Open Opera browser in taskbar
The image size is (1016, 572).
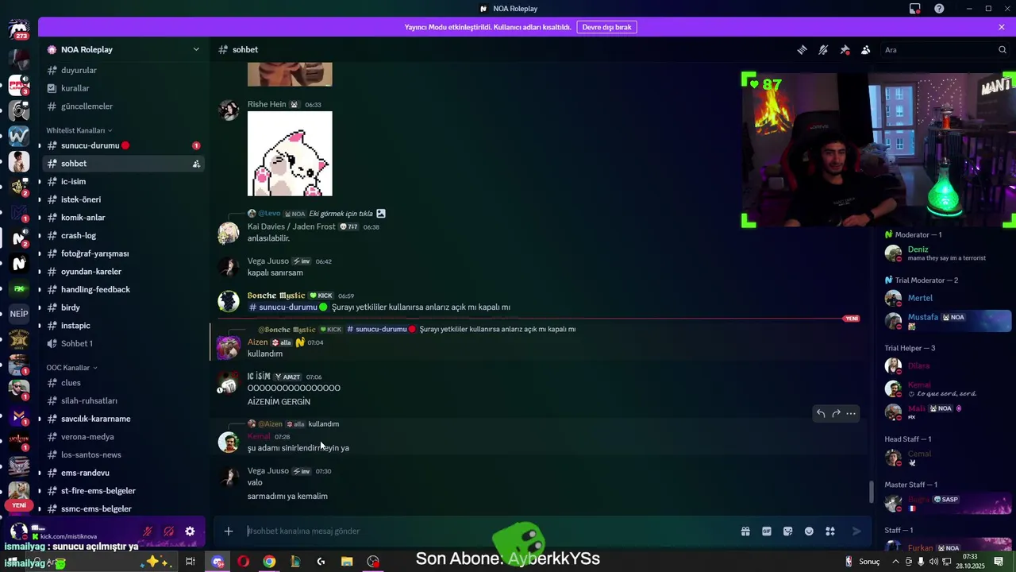click(243, 562)
